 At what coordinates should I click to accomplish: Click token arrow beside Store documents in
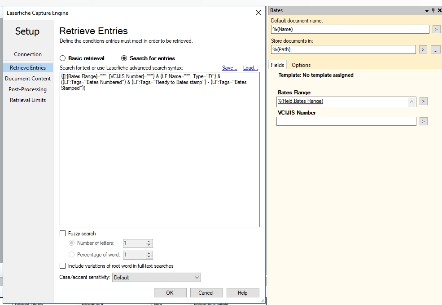pyautogui.click(x=423, y=50)
